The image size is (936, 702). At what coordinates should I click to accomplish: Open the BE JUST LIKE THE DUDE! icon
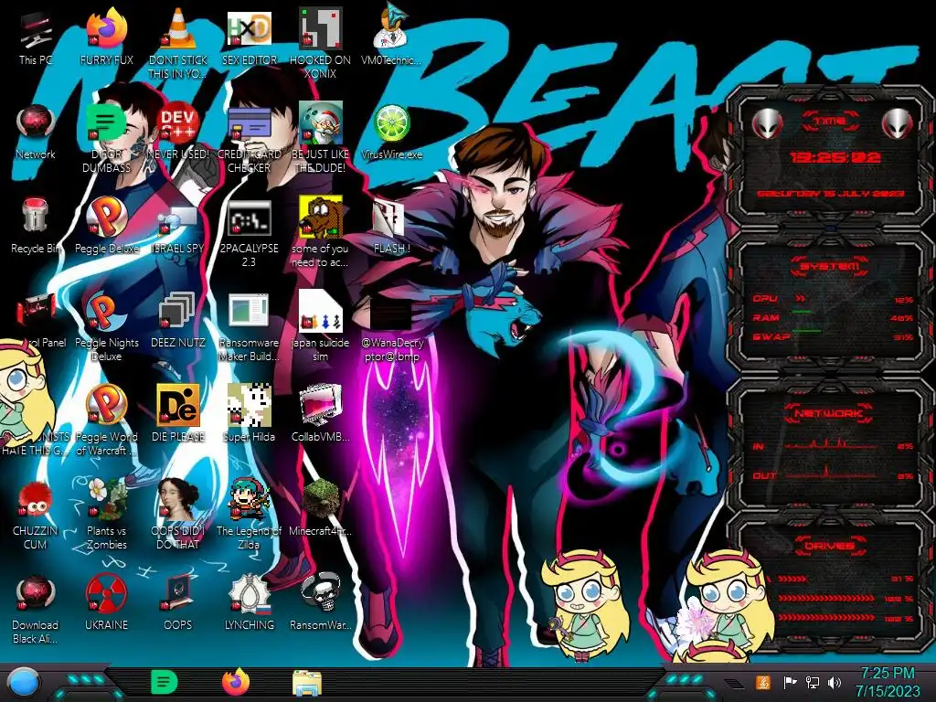pyautogui.click(x=321, y=138)
